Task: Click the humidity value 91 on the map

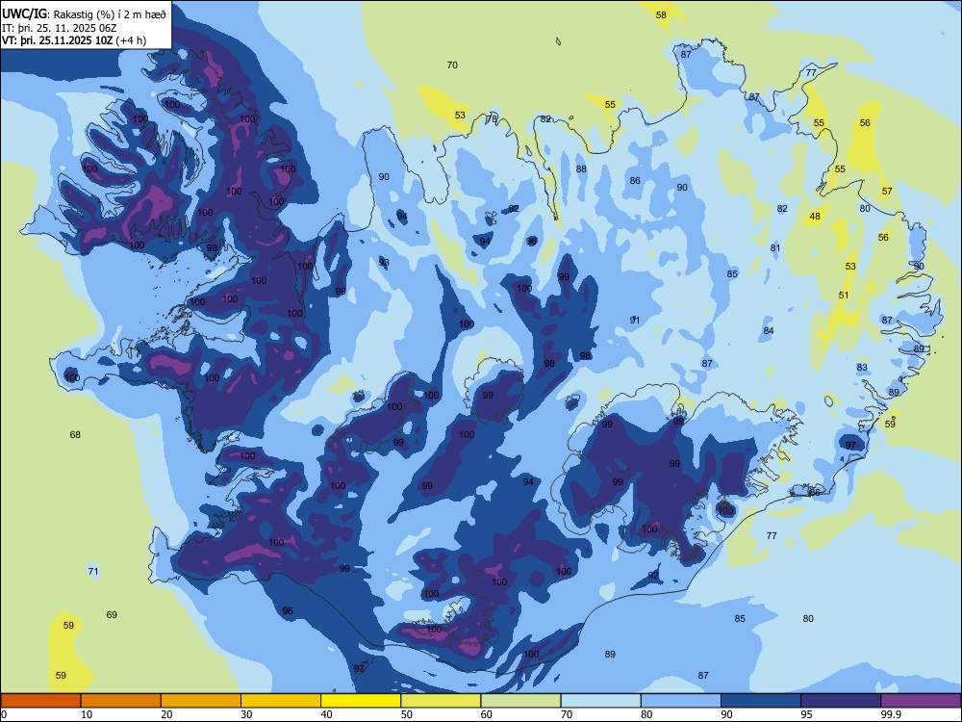Action: click(x=635, y=320)
